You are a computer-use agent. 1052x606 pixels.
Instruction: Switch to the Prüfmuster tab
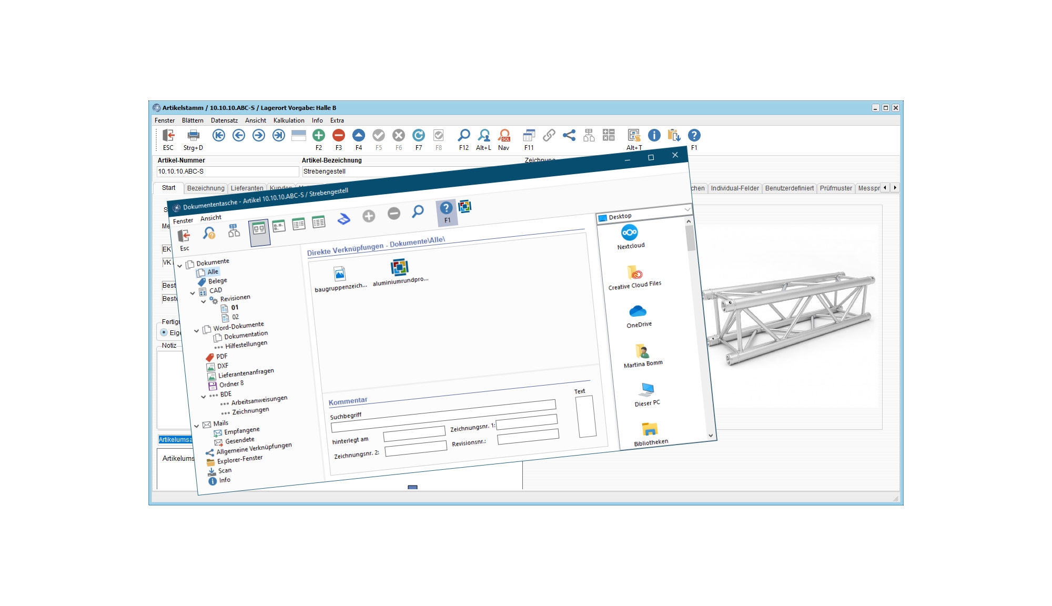[835, 188]
